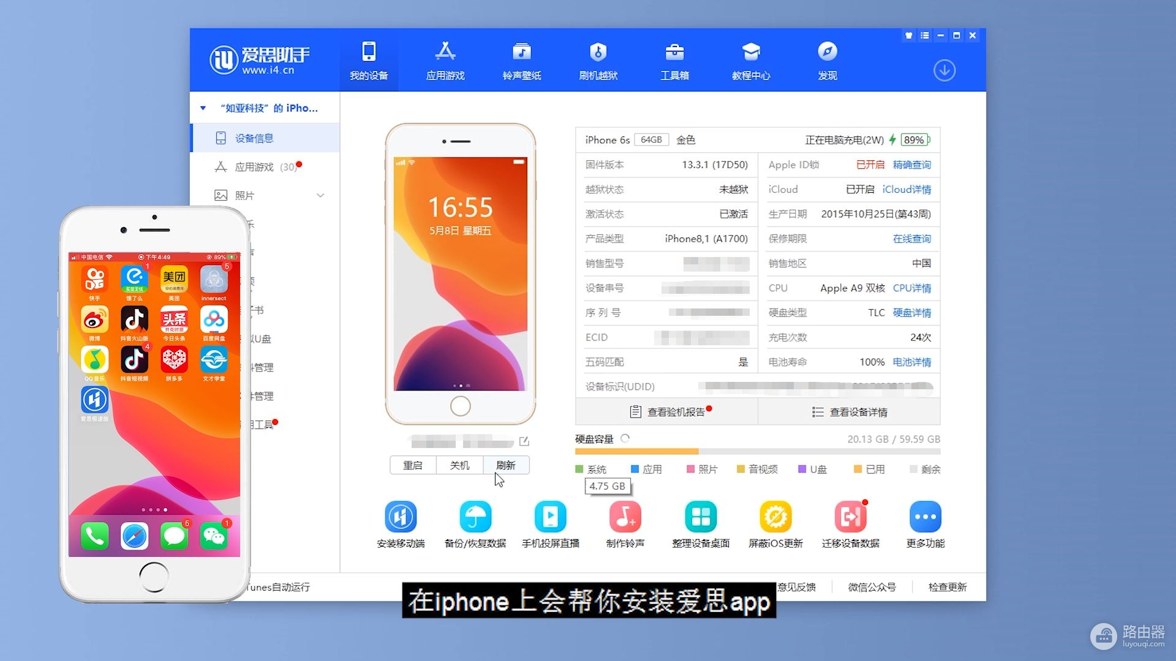Tap the 美团 app on the phone overlay
This screenshot has width=1176, height=661.
tap(174, 280)
